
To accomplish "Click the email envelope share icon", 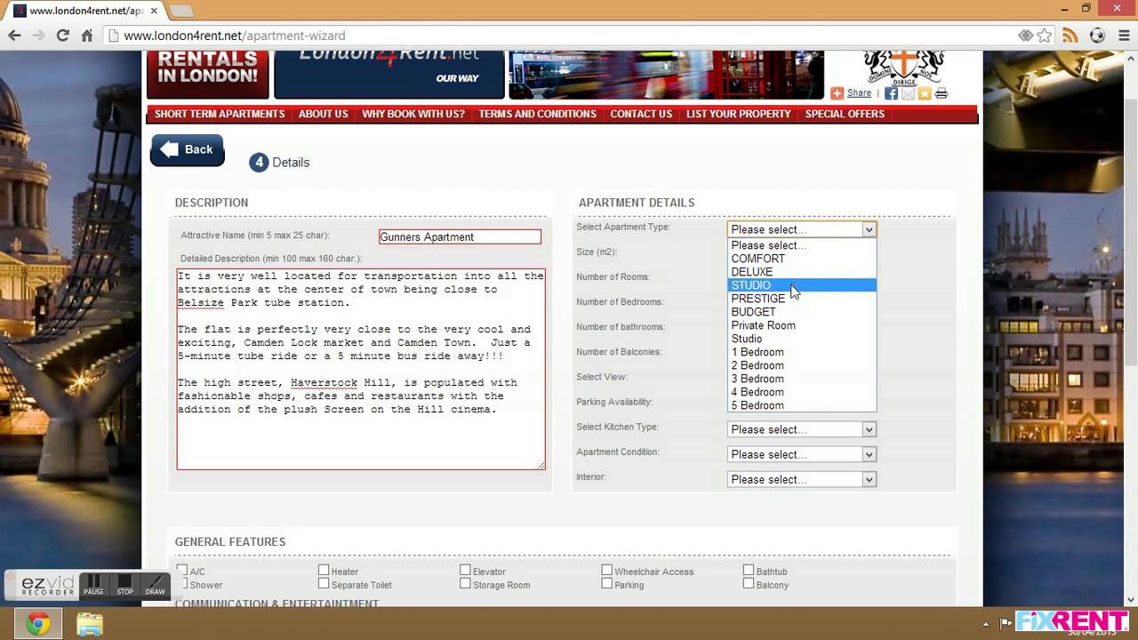I will click(x=908, y=93).
